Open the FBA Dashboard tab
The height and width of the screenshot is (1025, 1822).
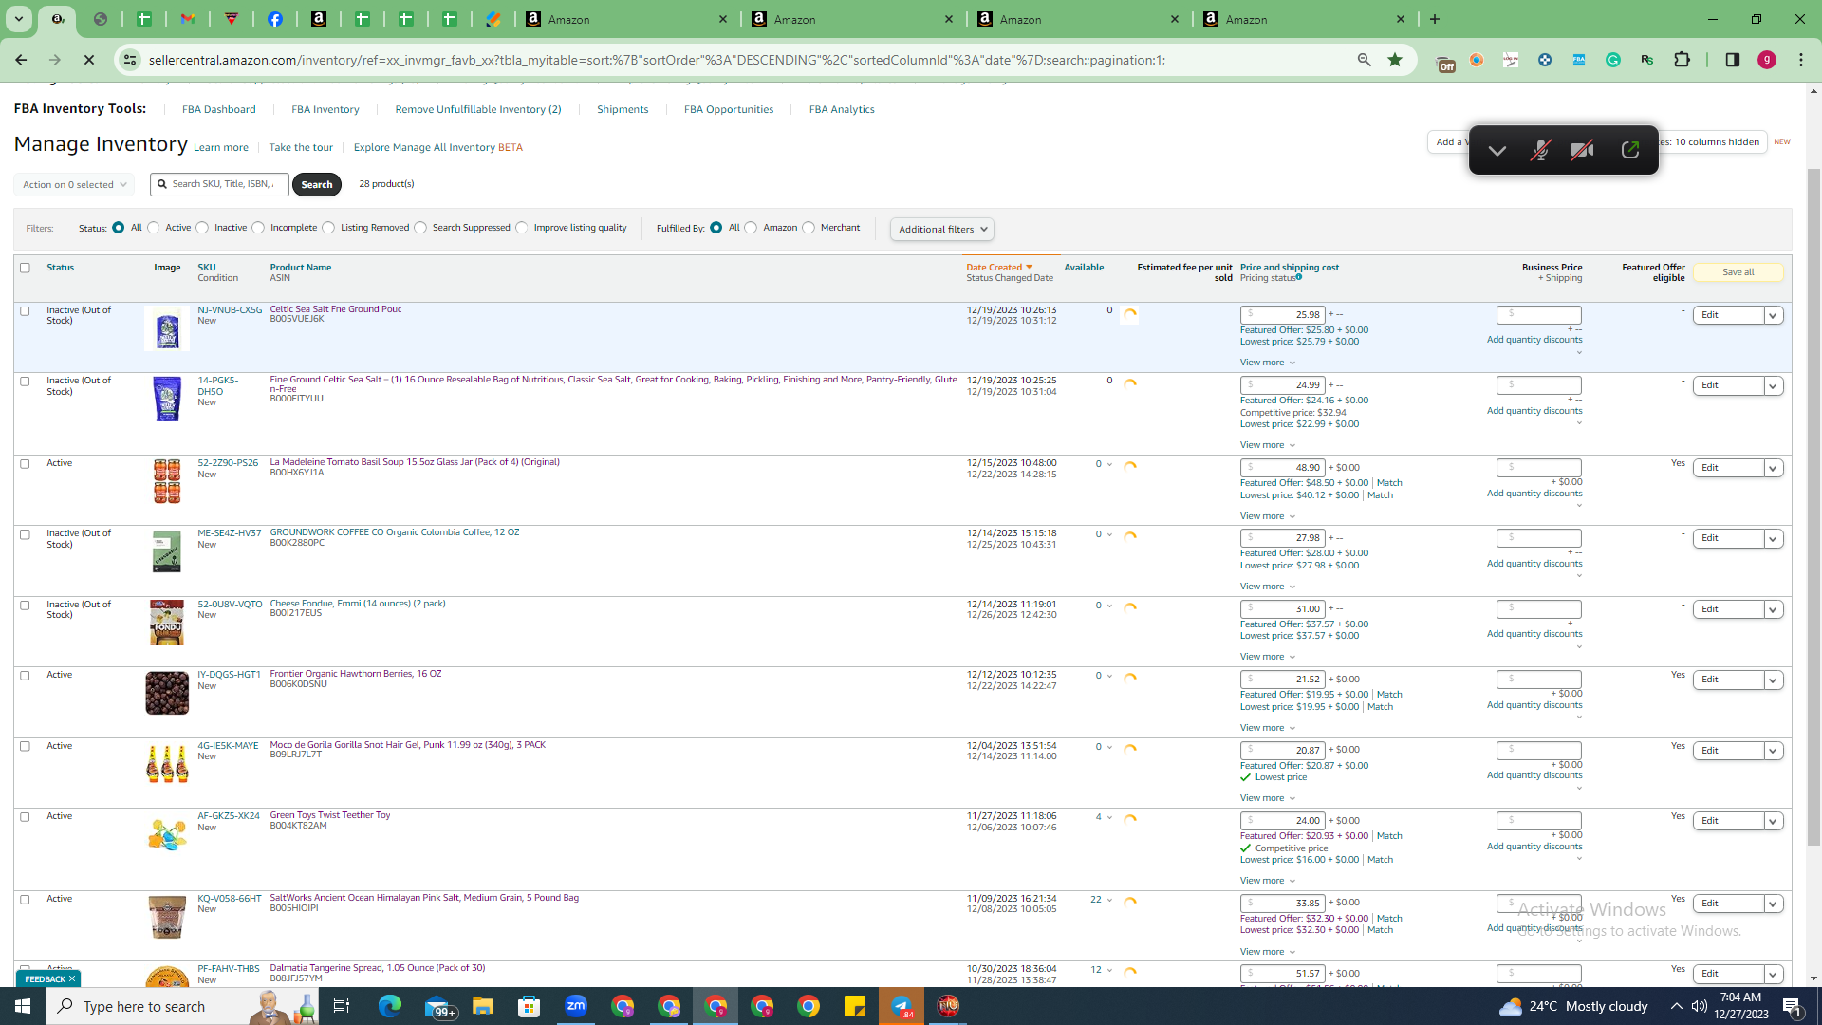click(x=218, y=109)
